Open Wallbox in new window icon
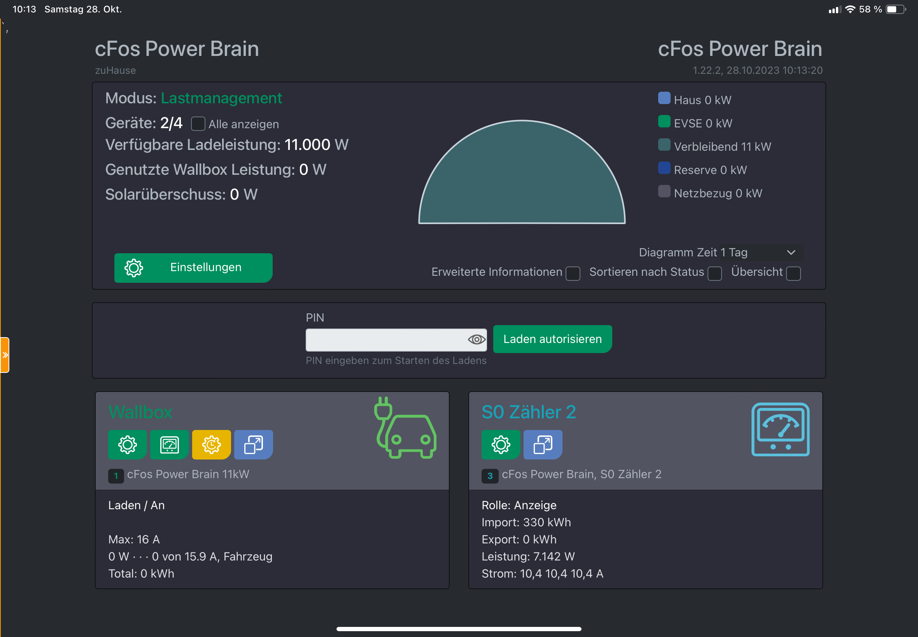Screen dimensions: 918x637 253,445
